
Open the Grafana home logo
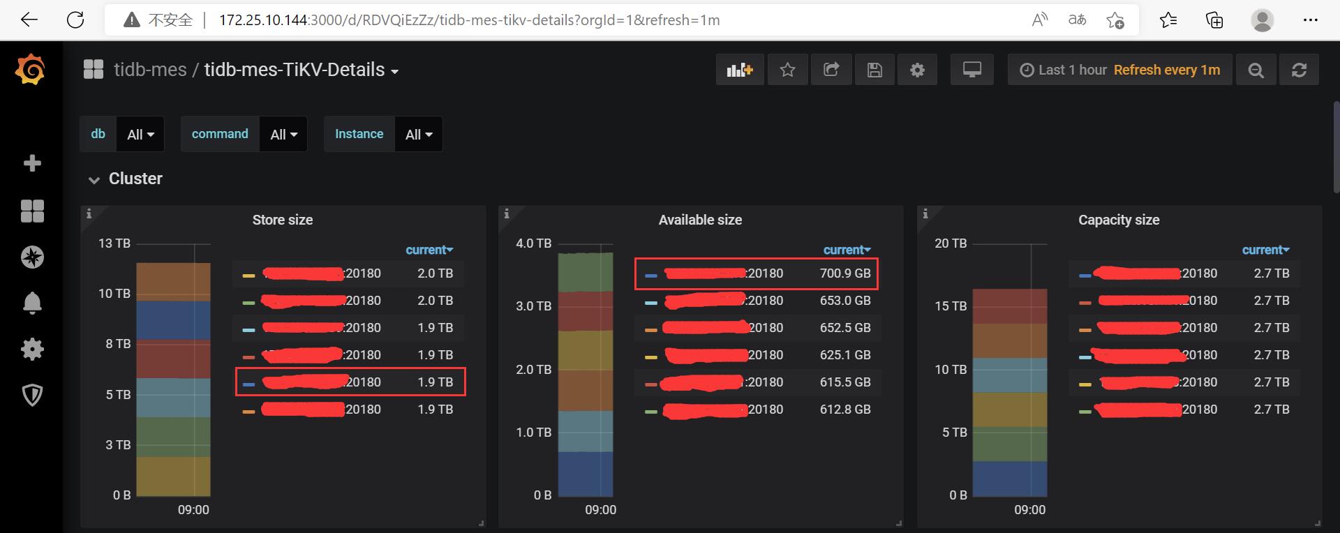pyautogui.click(x=31, y=70)
